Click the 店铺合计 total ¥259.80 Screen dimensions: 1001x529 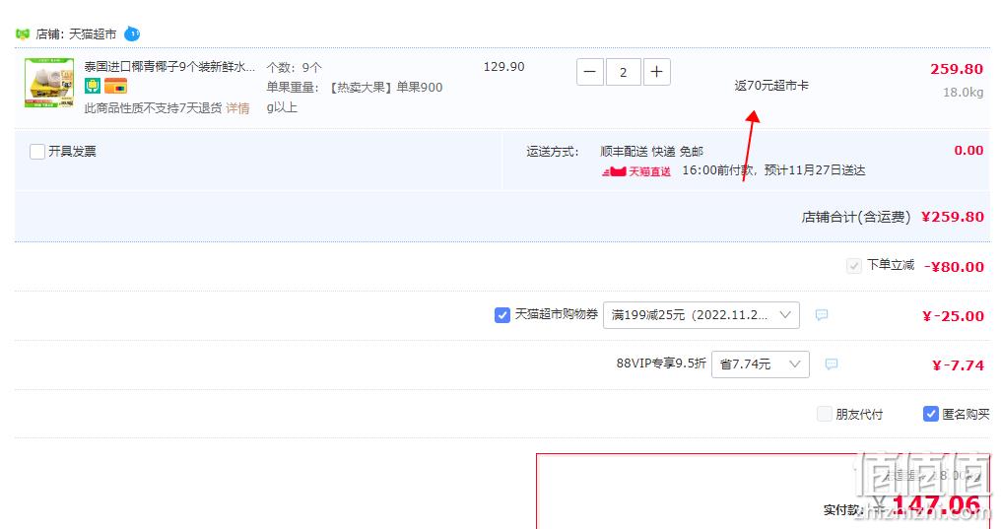[953, 217]
